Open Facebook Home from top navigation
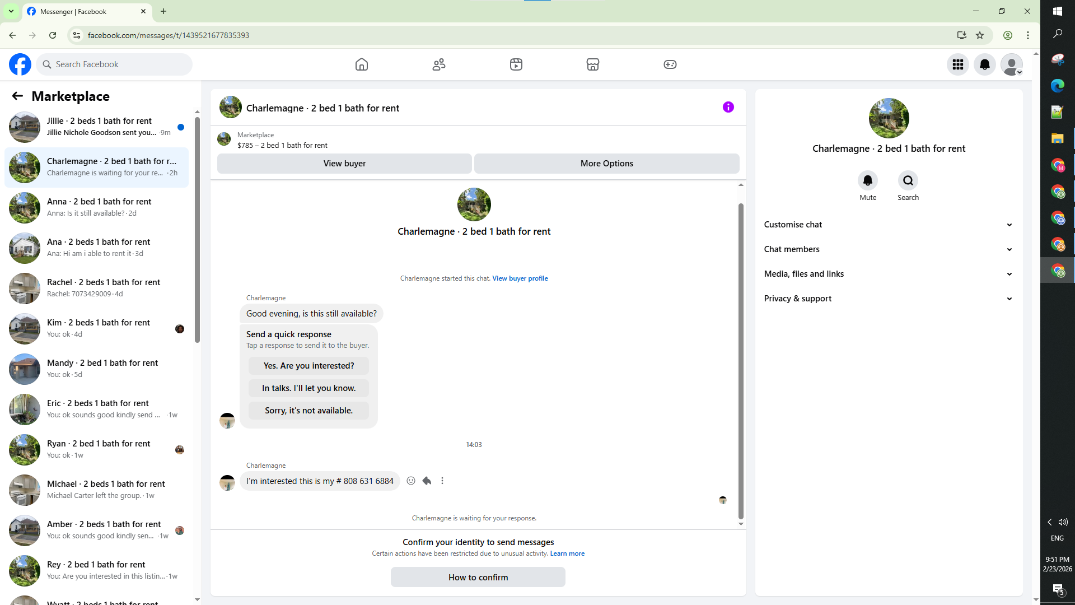Viewport: 1075px width, 605px height. pos(362,64)
